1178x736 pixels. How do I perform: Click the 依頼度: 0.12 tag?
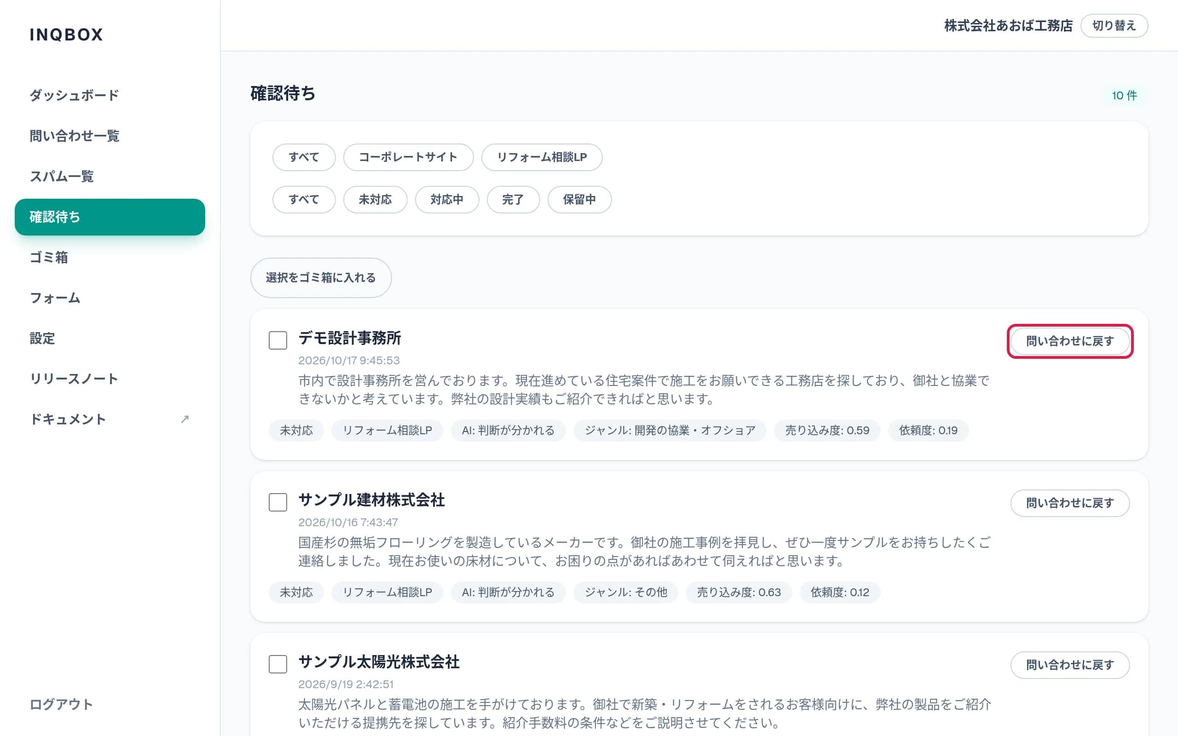(840, 592)
